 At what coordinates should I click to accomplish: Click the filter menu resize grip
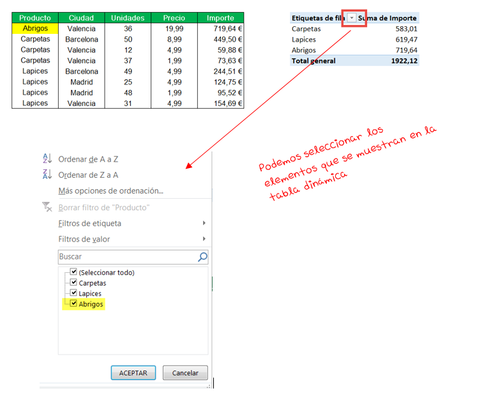[x=209, y=386]
